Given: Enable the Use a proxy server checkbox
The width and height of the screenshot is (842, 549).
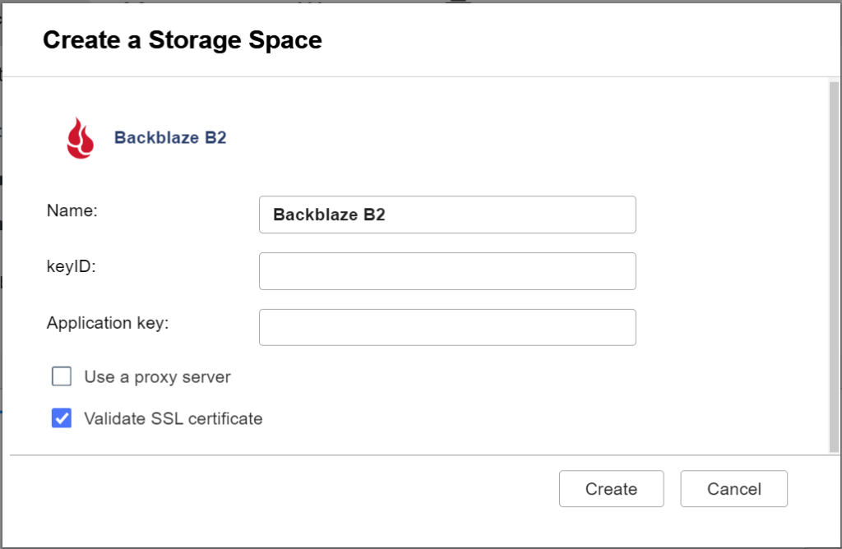Looking at the screenshot, I should tap(62, 376).
